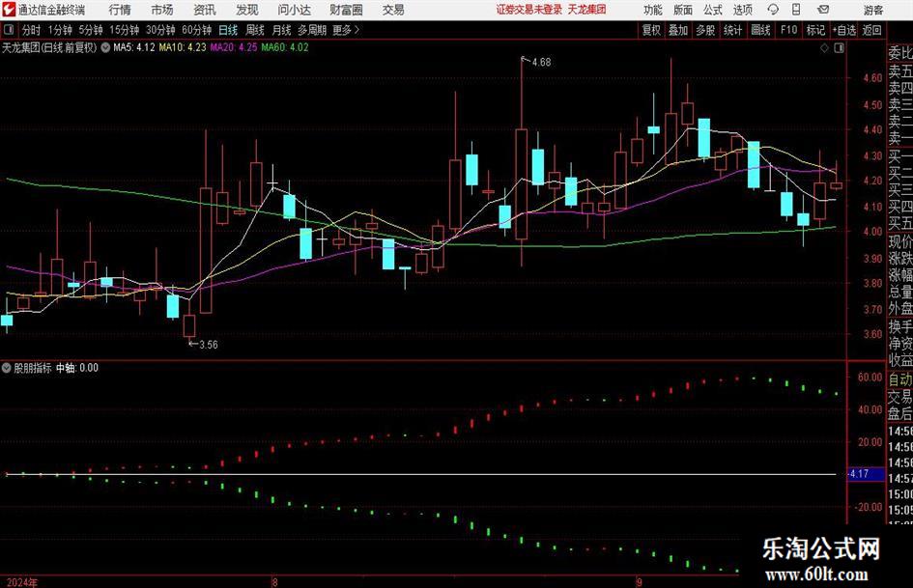Viewport: 913px width, 588px height.
Task: Toggle the right info panel icon
Action: click(839, 47)
